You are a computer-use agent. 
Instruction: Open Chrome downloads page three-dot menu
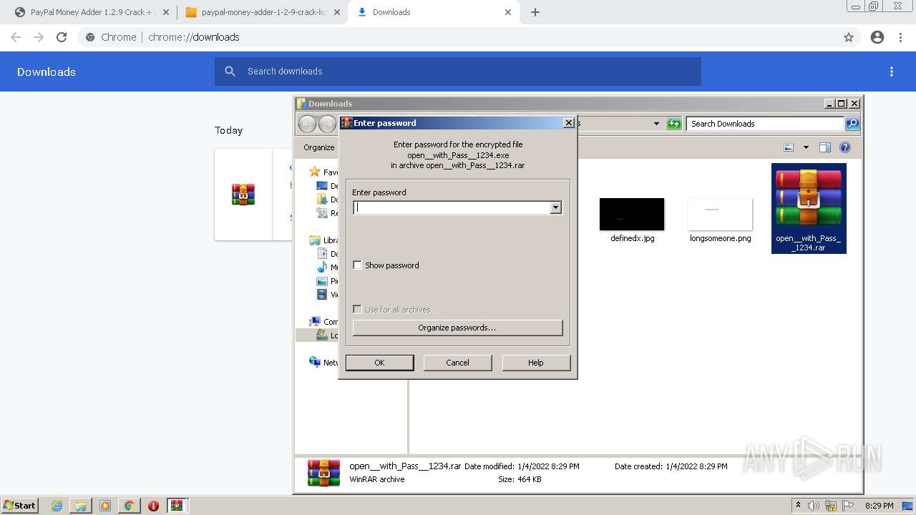pos(892,72)
